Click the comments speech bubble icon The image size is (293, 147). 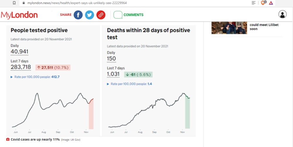click(x=118, y=15)
